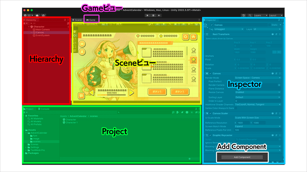Open the Layout dropdown in the toolbar

(276, 15)
